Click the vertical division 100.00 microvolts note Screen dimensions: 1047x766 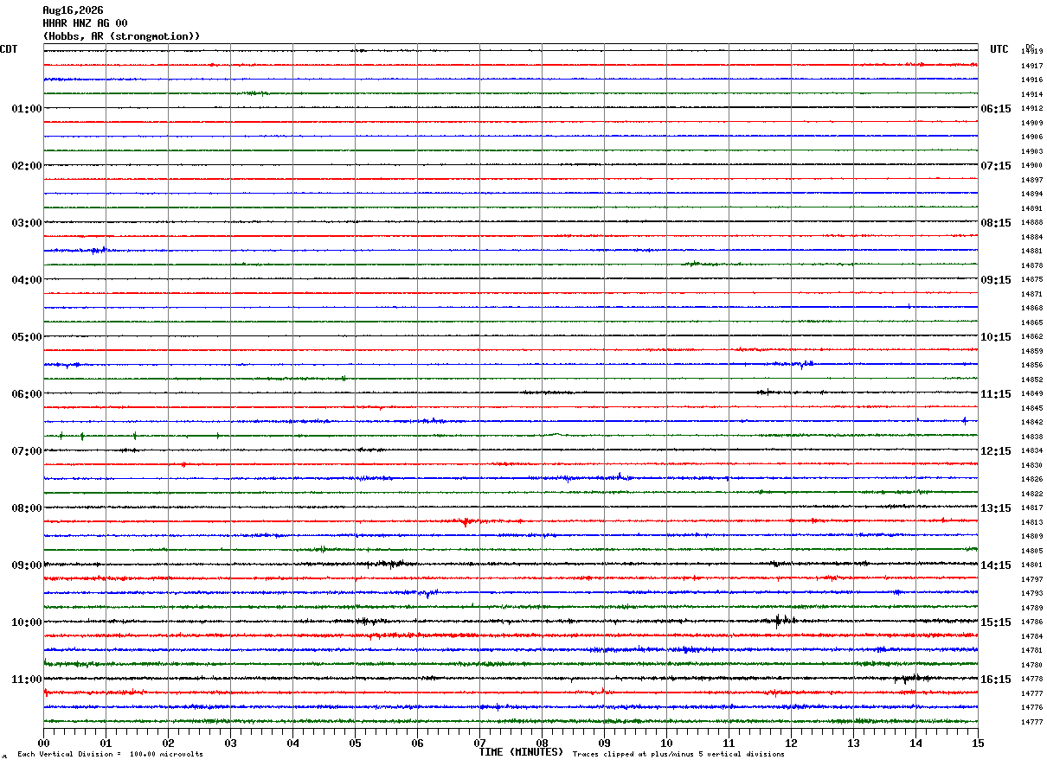(110, 755)
